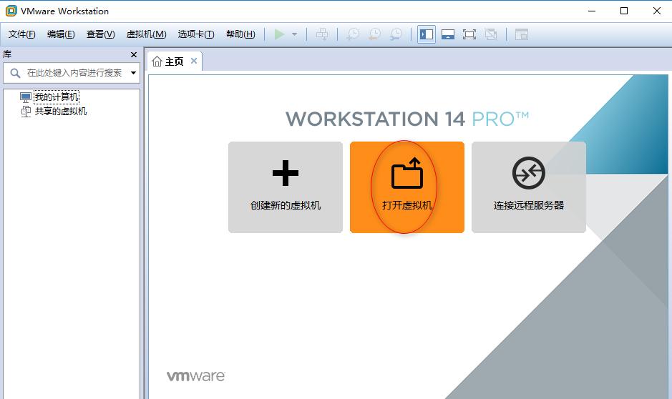
Task: Click the 打开虚拟机 tile
Action: (406, 187)
